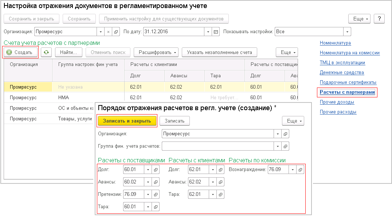Click the По дату field with 31.12.2016
The image size is (392, 217).
pos(174,32)
